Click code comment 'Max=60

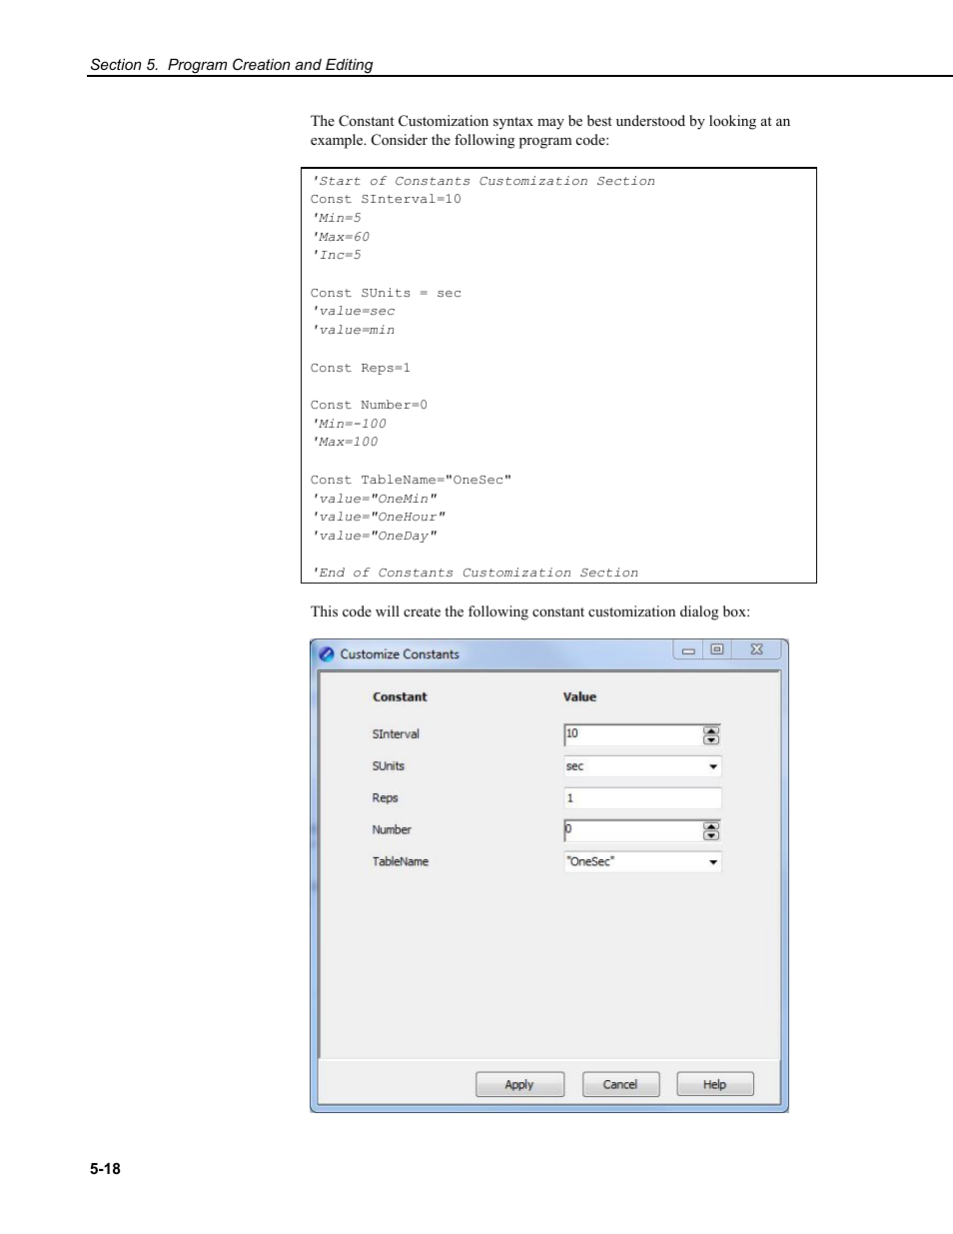(341, 238)
